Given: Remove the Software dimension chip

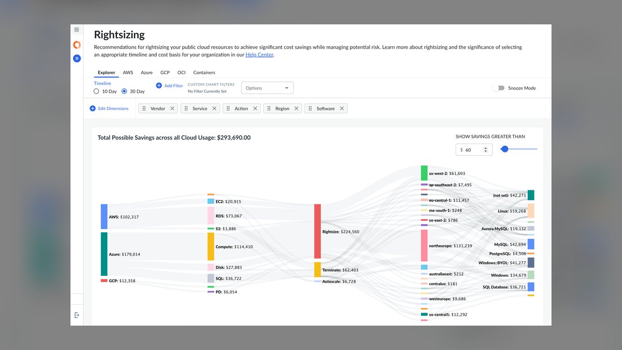Looking at the screenshot, I should [x=342, y=108].
